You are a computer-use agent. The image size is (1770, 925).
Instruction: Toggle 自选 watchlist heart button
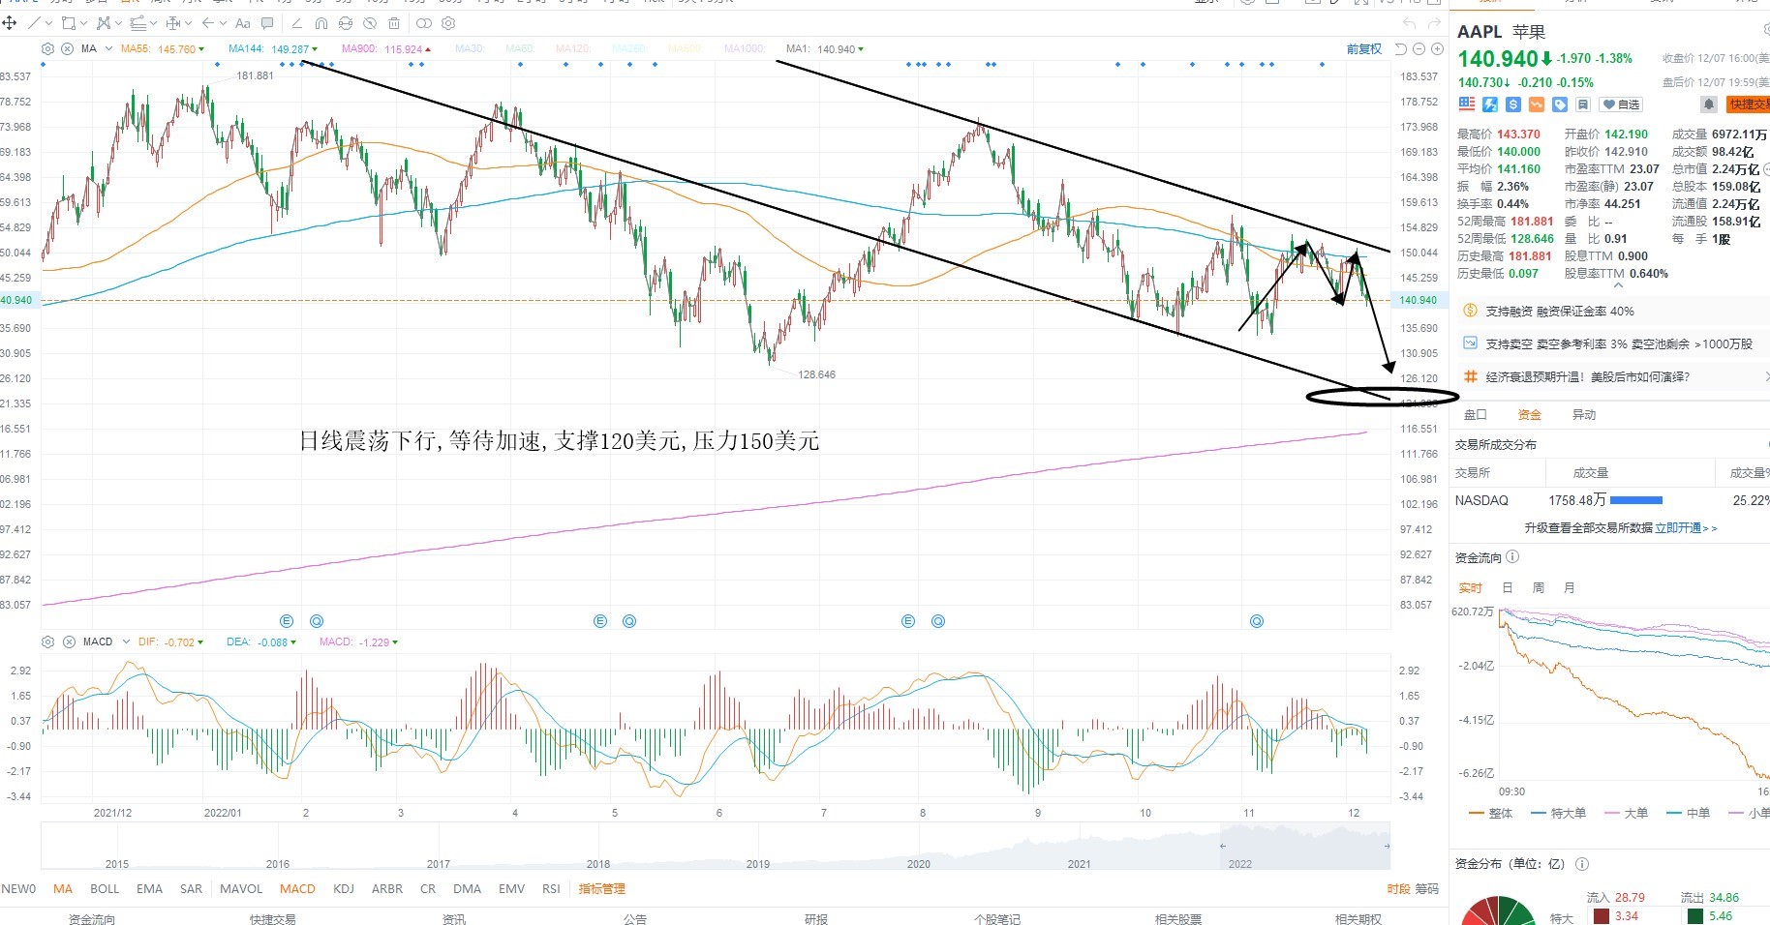[x=1621, y=104]
